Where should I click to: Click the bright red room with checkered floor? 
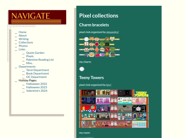(88, 109)
